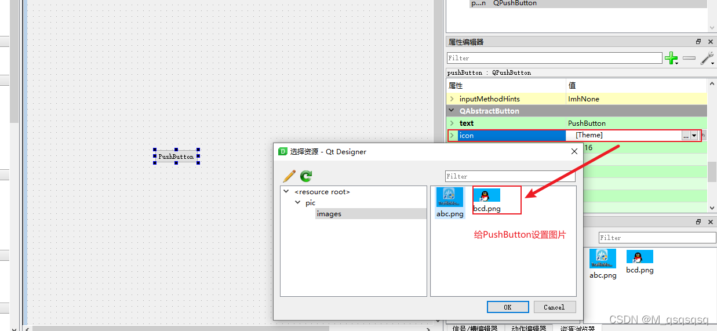
Task: Float the 属性编辑器 panel with its float icon
Action: (x=698, y=42)
